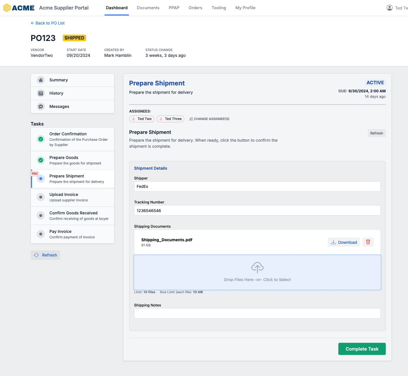Click the Upload Invoice gray status dot

[x=41, y=197]
